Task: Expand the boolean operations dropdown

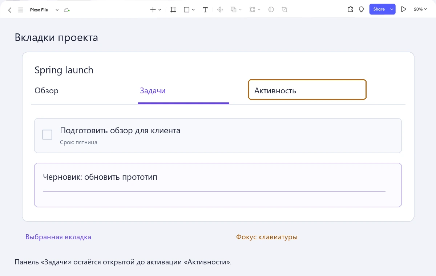Action: (241, 10)
